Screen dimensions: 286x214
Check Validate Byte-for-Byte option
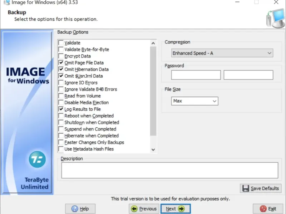(x=61, y=49)
